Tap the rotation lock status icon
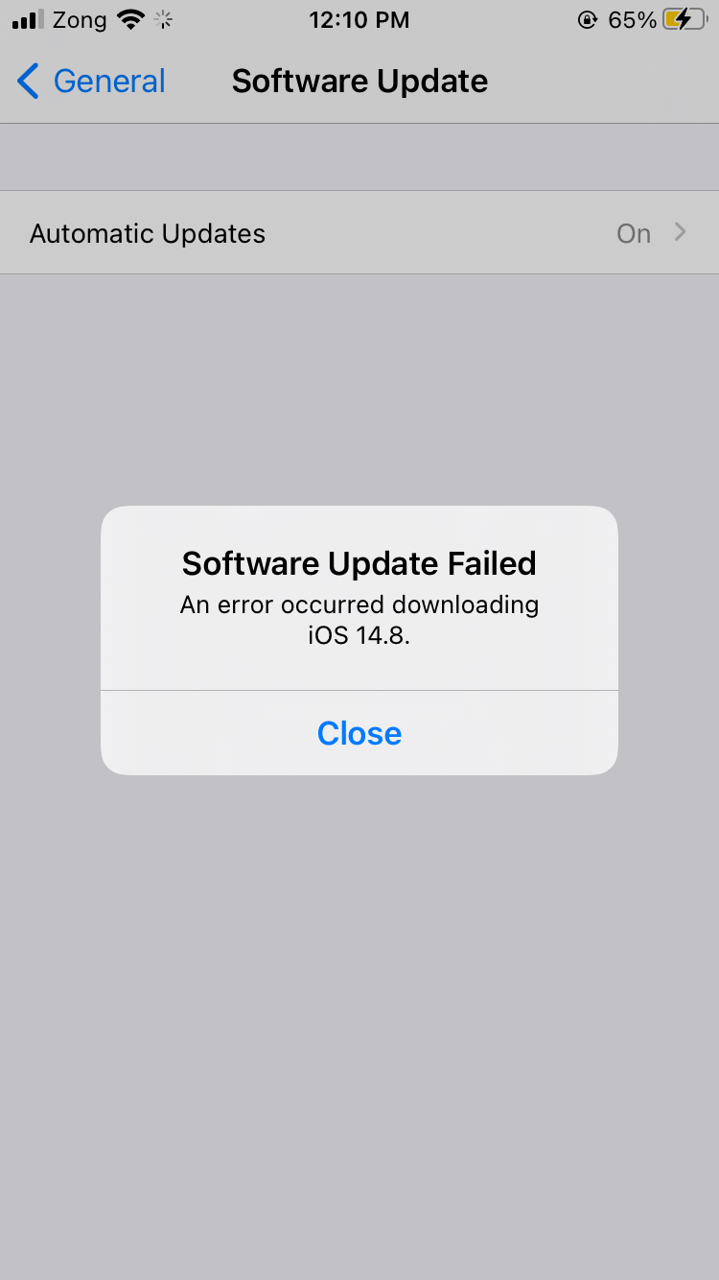Image resolution: width=719 pixels, height=1280 pixels. coord(588,20)
